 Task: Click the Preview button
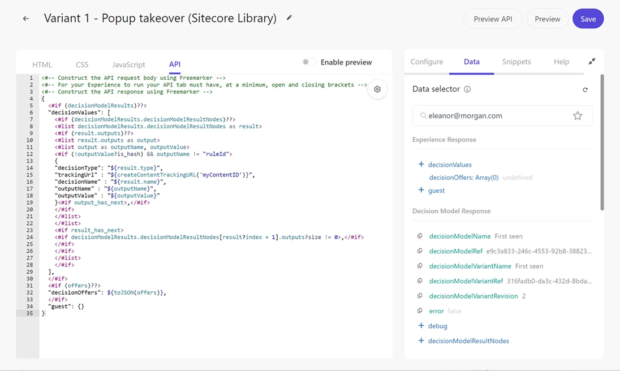(547, 19)
